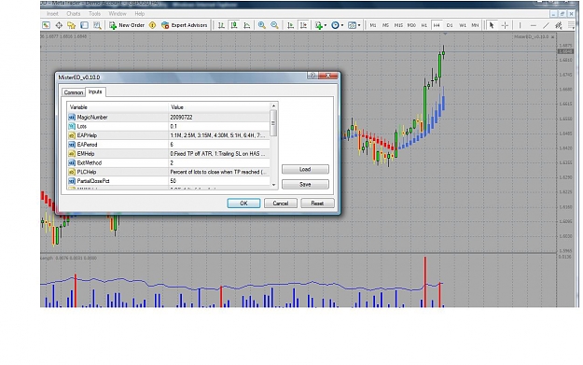Screen dimensions: 583x365
Task: Click the dialog help question mark button
Action: [x=312, y=76]
